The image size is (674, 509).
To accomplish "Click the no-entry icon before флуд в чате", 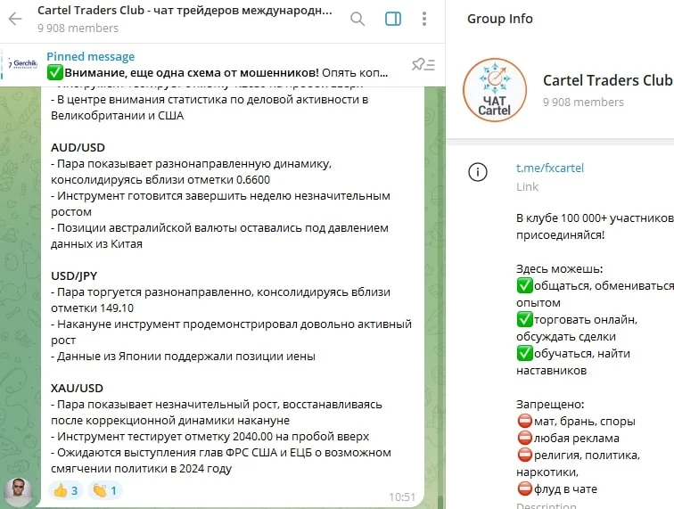I will click(524, 488).
